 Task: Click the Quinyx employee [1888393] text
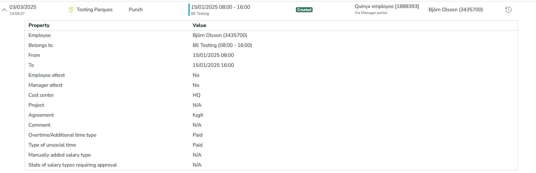(x=387, y=6)
